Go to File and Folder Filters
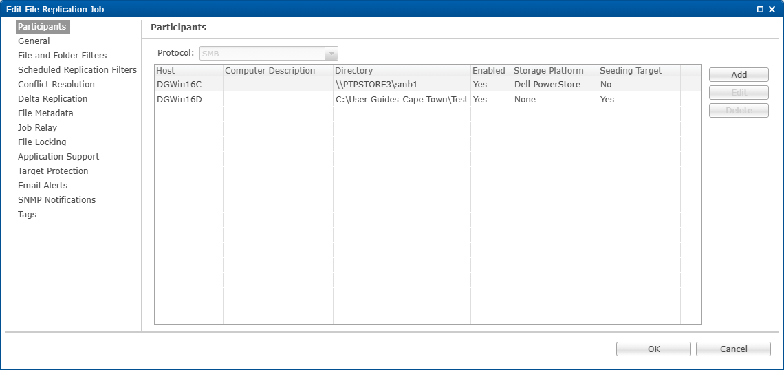This screenshot has width=784, height=370. coord(62,56)
